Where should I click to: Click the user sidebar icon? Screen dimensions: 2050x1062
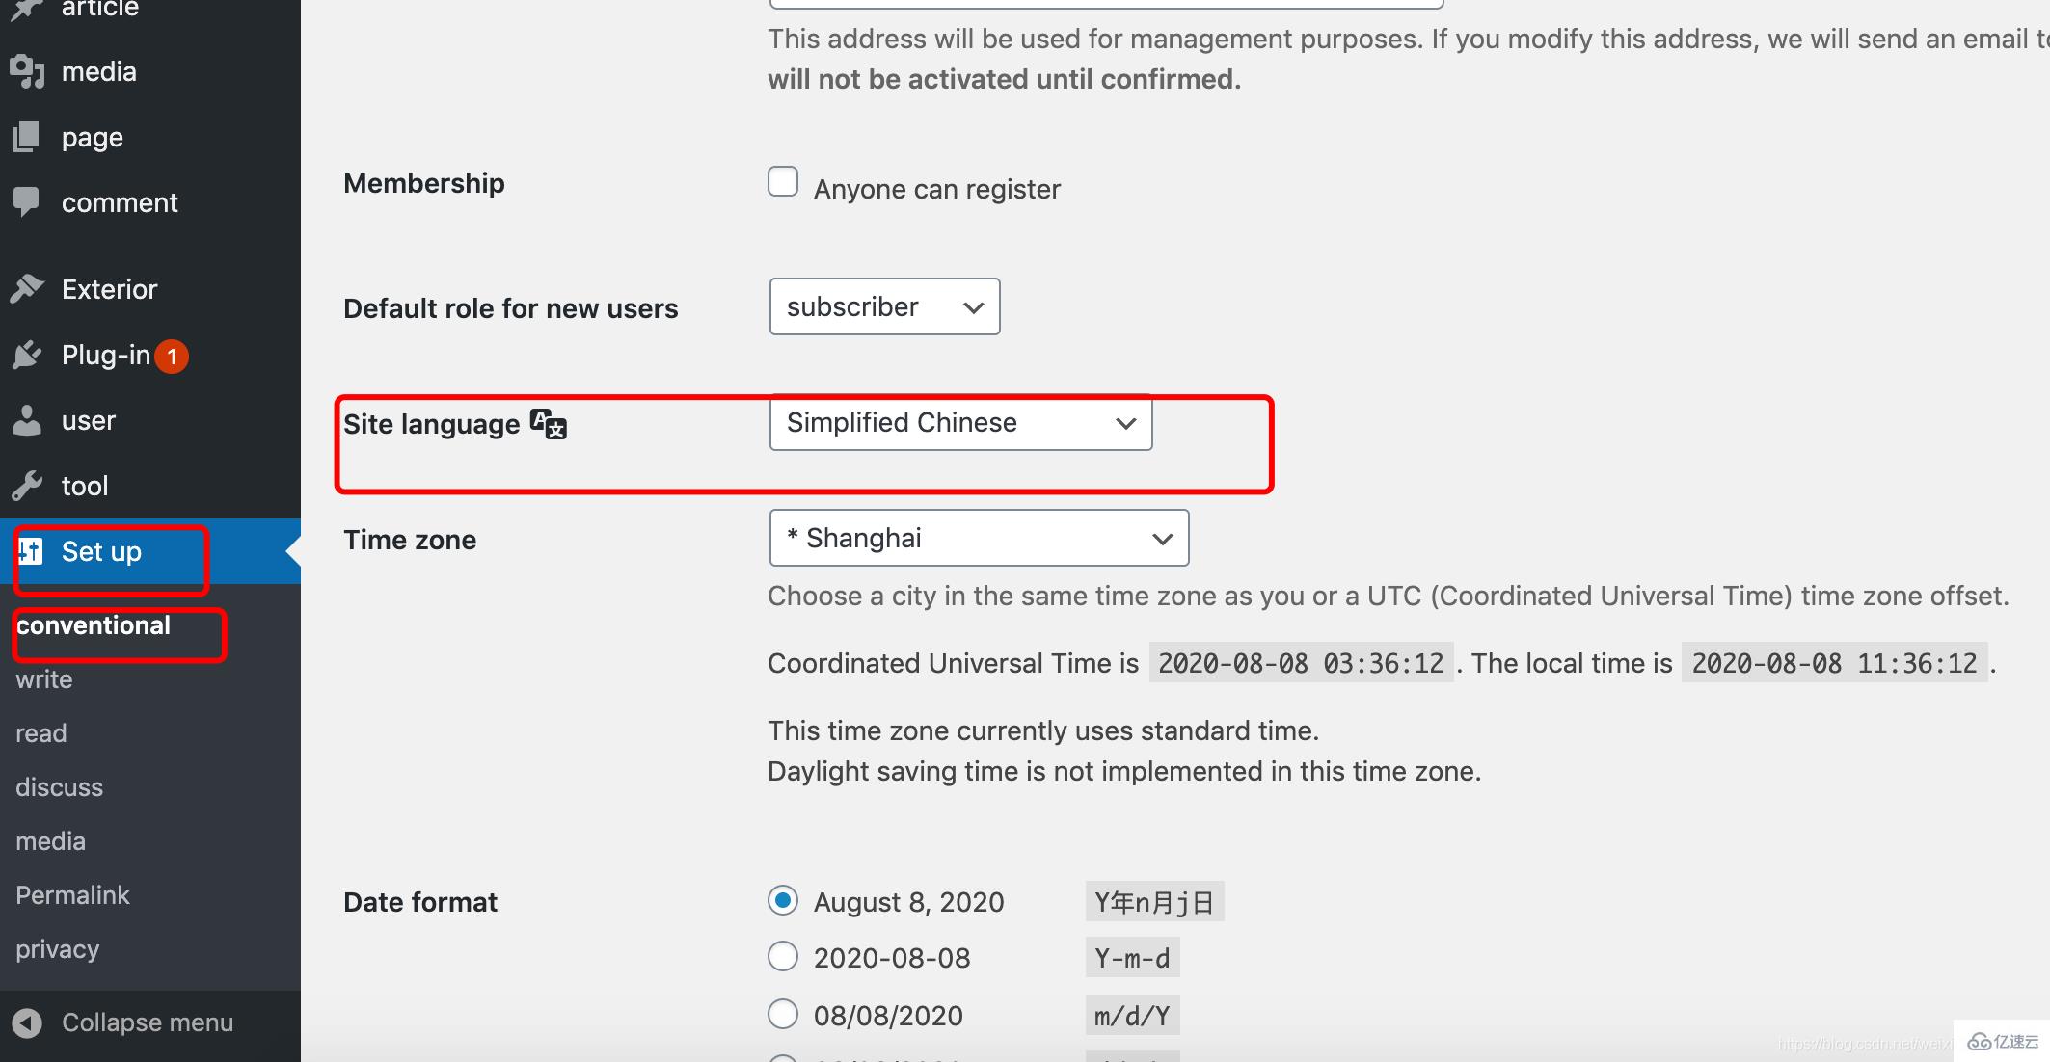point(31,418)
